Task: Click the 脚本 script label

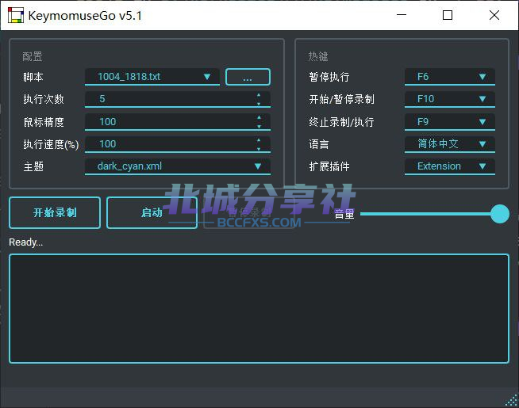Action: (33, 77)
